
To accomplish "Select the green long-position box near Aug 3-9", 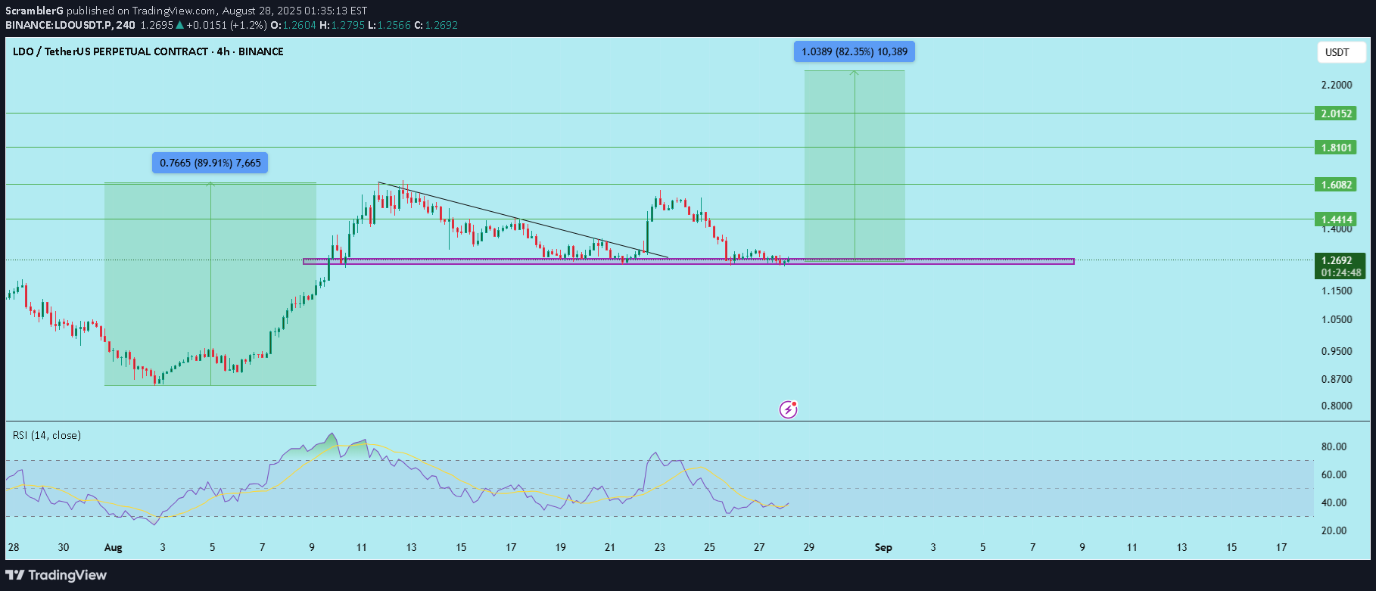I will click(x=210, y=285).
